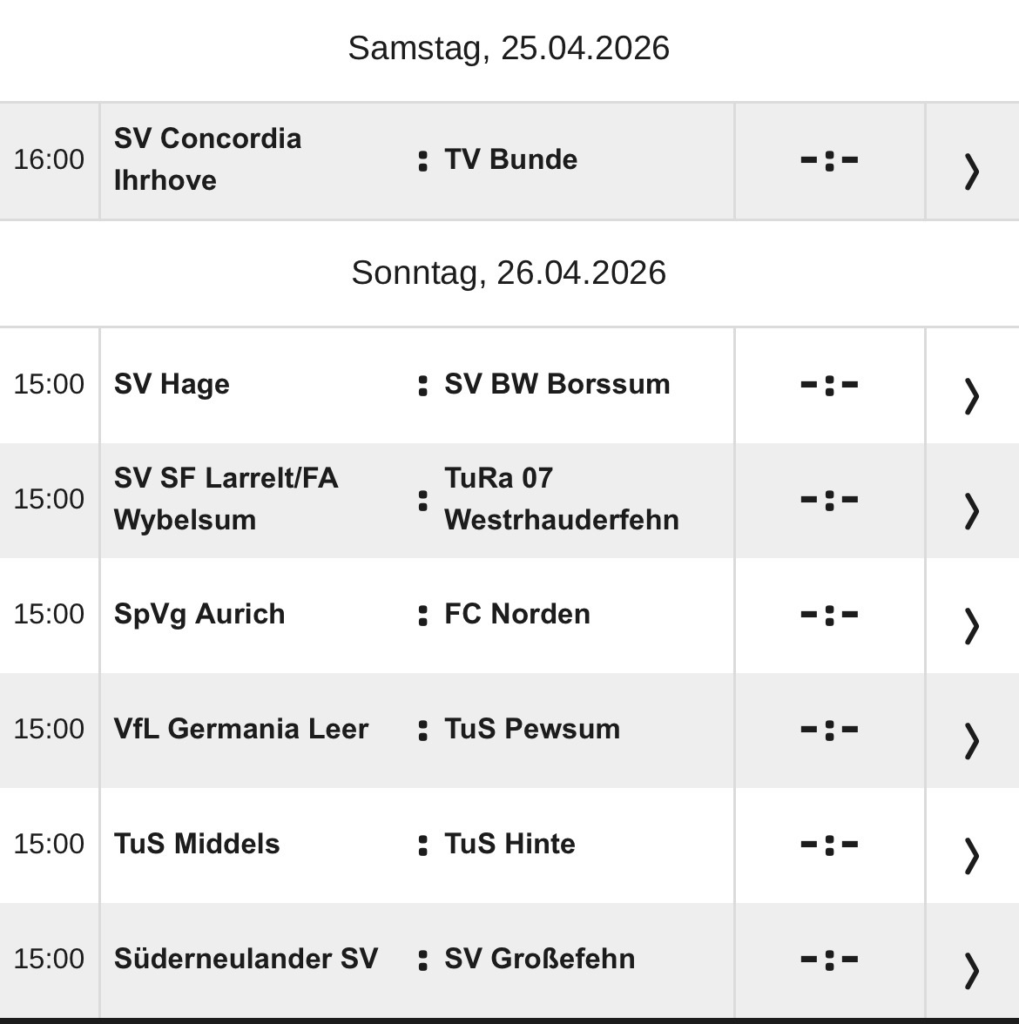The image size is (1019, 1024).
Task: Click SV Großefehn team name
Action: 539,959
